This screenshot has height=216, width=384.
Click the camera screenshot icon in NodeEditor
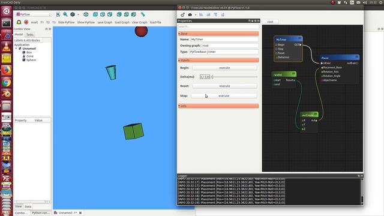190,14
